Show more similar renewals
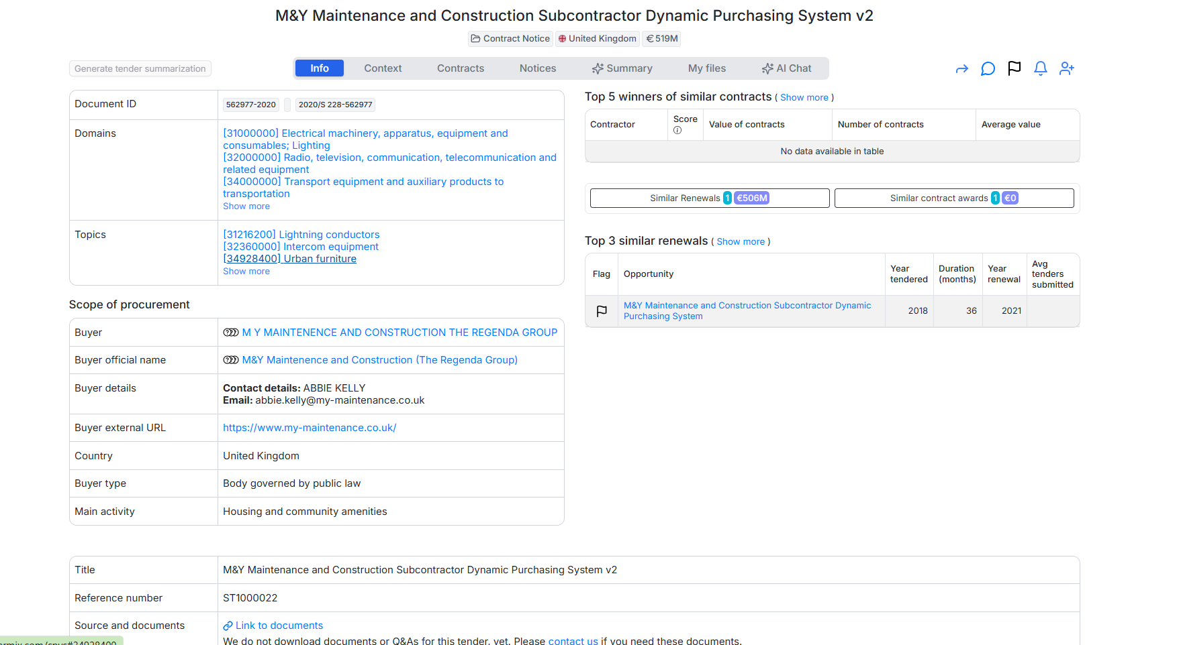 (741, 242)
